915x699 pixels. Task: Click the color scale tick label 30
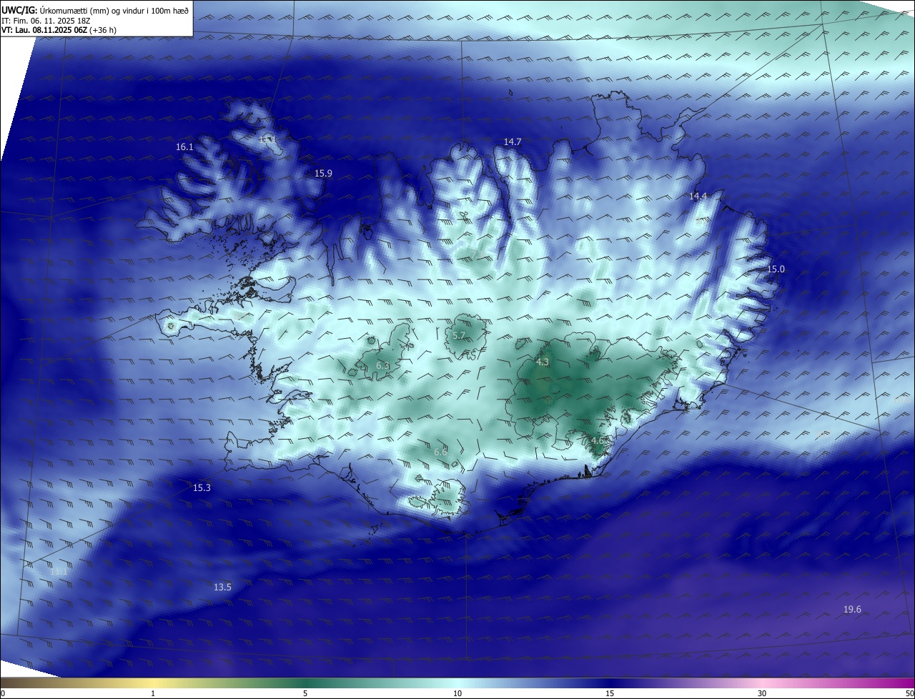[762, 693]
